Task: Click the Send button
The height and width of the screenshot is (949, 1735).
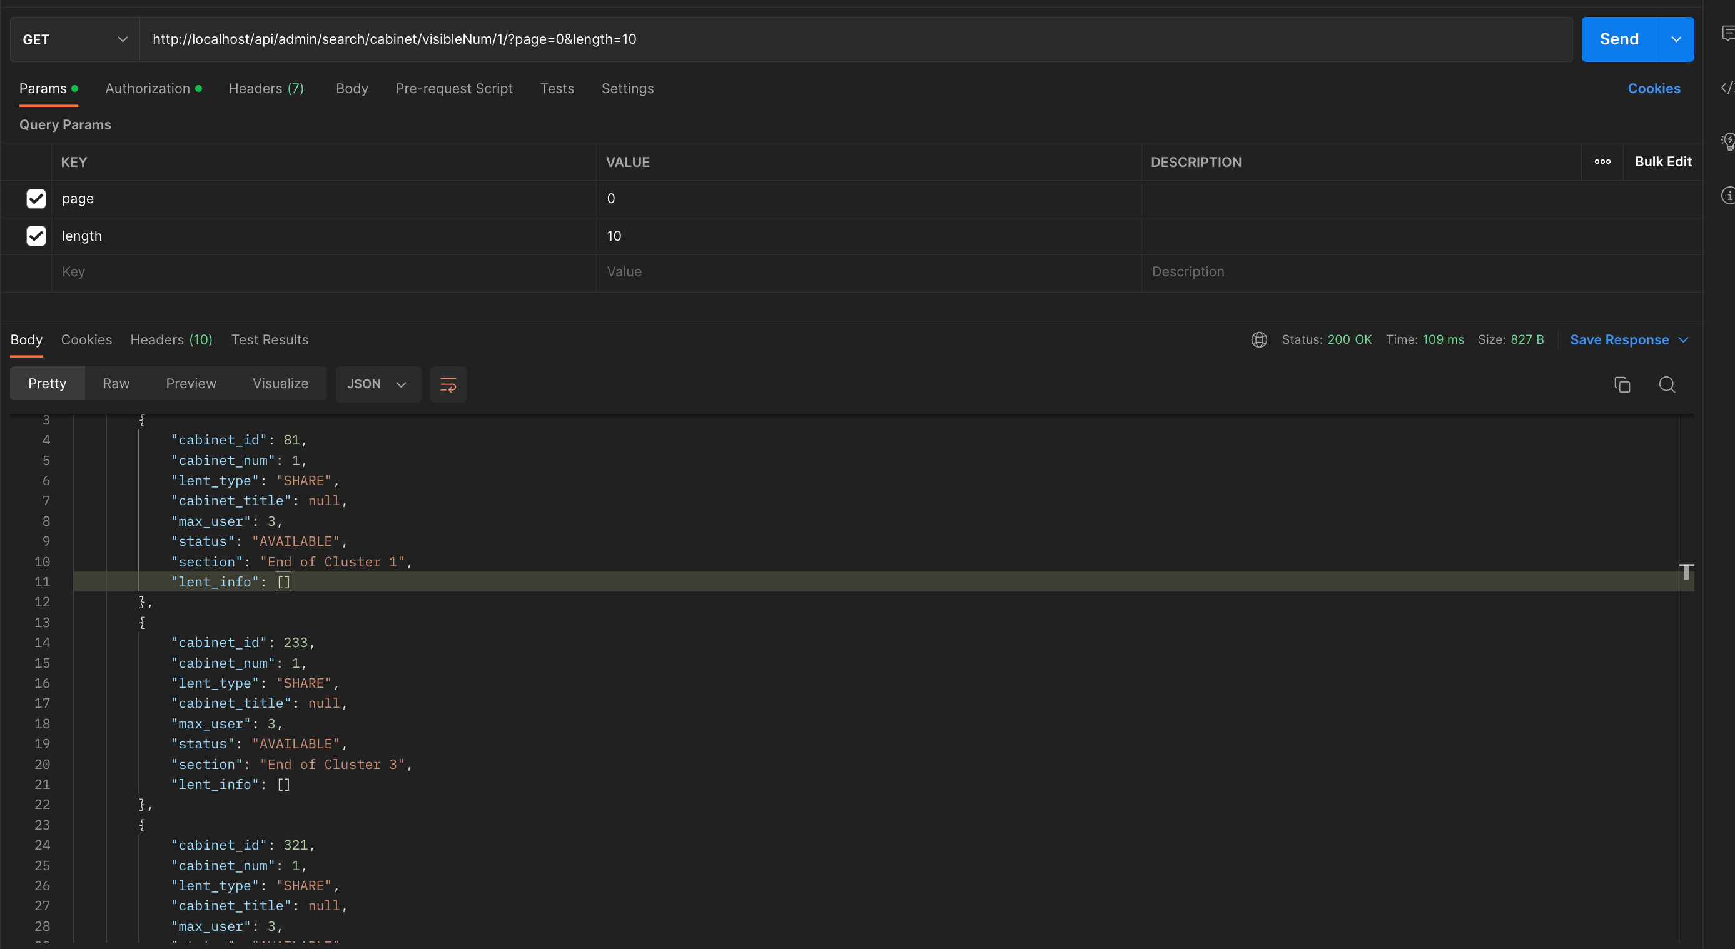Action: pyautogui.click(x=1619, y=39)
